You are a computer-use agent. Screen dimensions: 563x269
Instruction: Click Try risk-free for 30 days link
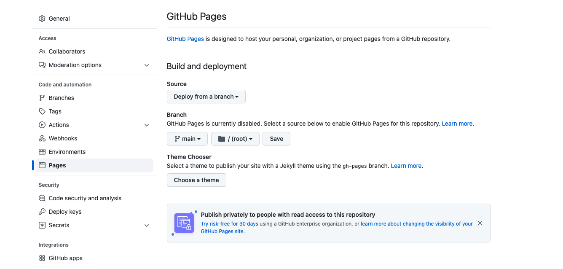point(230,224)
